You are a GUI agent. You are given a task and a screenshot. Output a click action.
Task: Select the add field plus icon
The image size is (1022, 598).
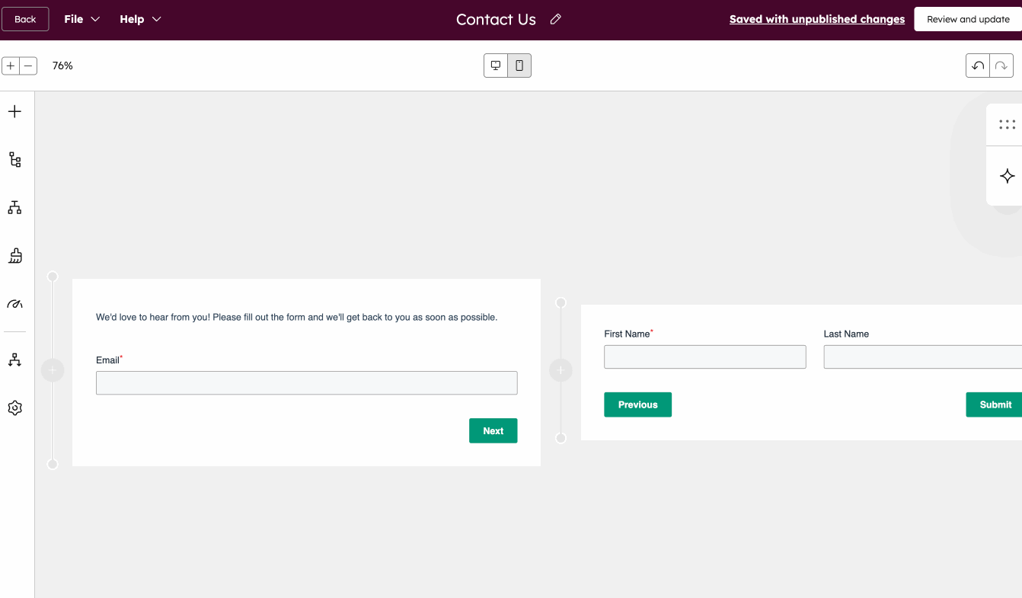pos(14,111)
